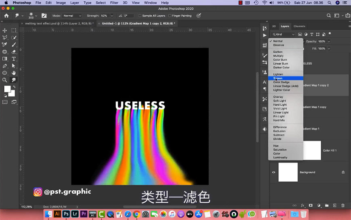The image size is (351, 220).
Task: Select the Horizontal Type tool
Action: click(14, 59)
